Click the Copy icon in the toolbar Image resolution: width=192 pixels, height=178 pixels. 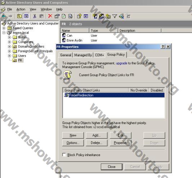coord(41,16)
